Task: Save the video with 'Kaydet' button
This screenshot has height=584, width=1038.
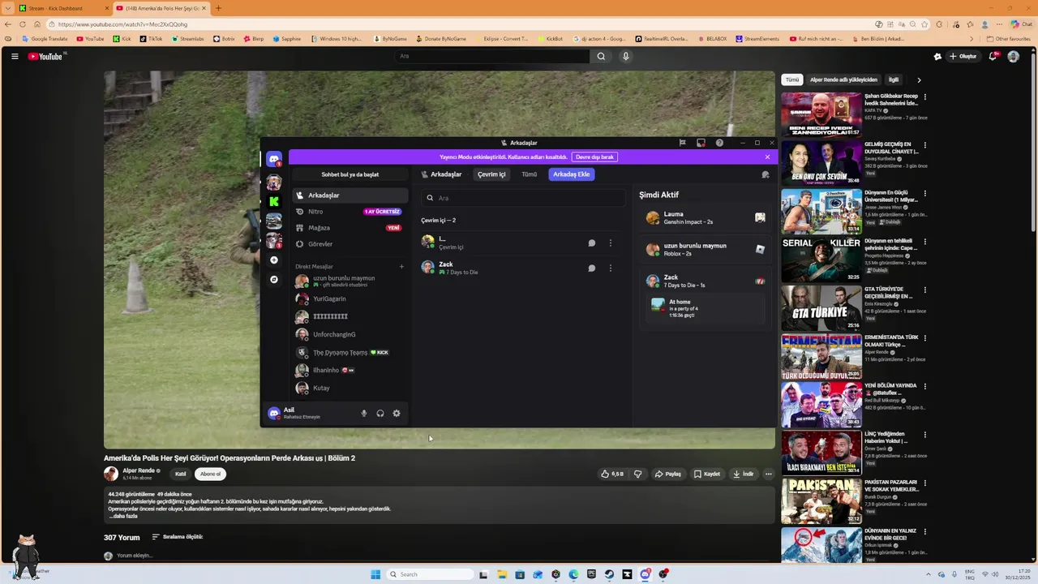Action: (x=707, y=474)
